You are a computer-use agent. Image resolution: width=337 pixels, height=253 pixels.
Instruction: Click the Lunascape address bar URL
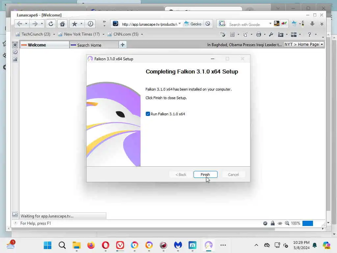tap(149, 24)
